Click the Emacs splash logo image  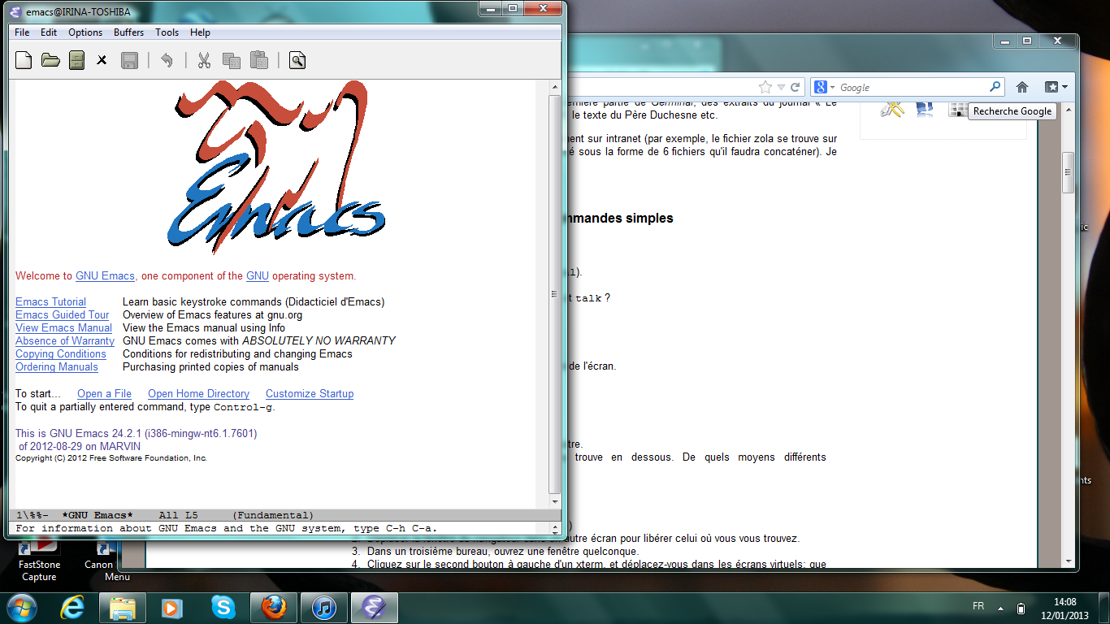pyautogui.click(x=276, y=169)
